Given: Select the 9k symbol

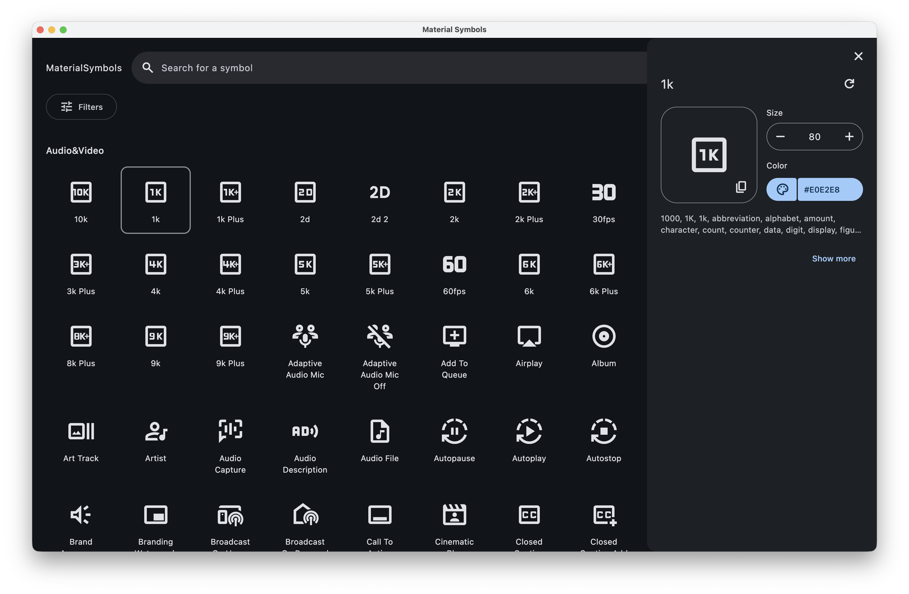Looking at the screenshot, I should [x=155, y=345].
